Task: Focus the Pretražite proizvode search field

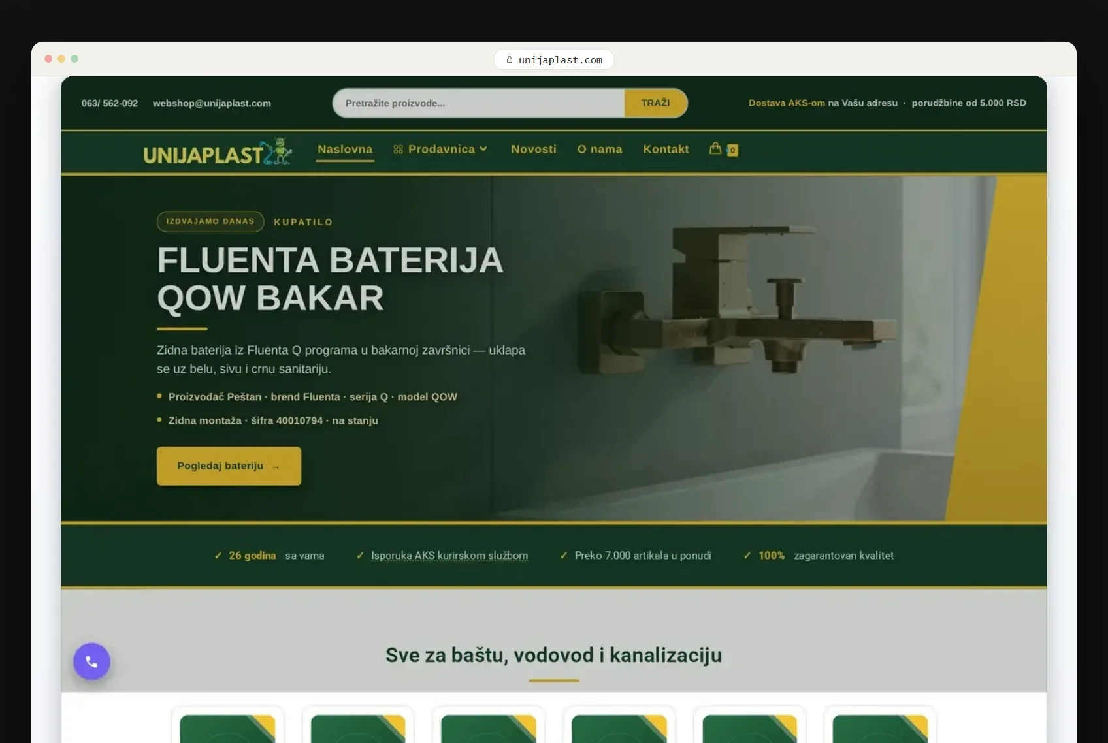Action: (479, 103)
